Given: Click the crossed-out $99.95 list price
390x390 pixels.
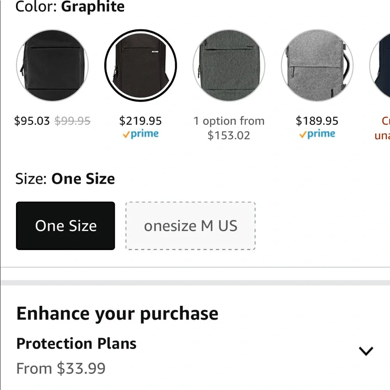Looking at the screenshot, I should pyautogui.click(x=73, y=121).
